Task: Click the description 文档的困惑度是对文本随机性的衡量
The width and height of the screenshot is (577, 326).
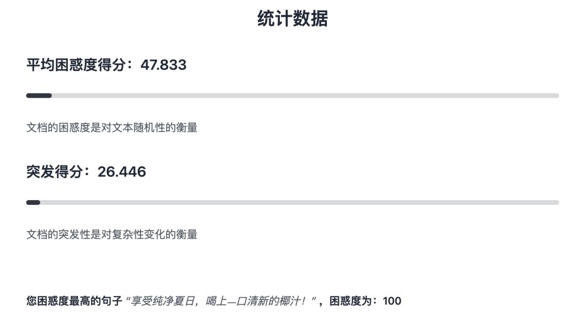Action: coord(112,128)
